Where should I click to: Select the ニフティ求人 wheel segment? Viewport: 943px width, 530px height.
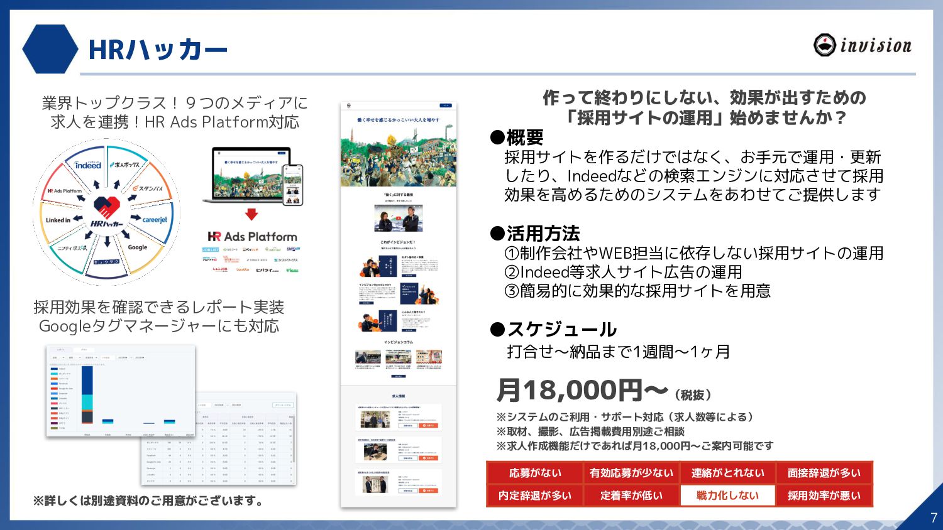71,247
